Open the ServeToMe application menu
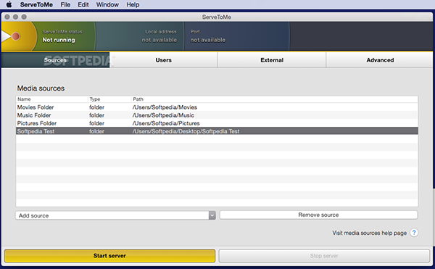 (x=36, y=5)
